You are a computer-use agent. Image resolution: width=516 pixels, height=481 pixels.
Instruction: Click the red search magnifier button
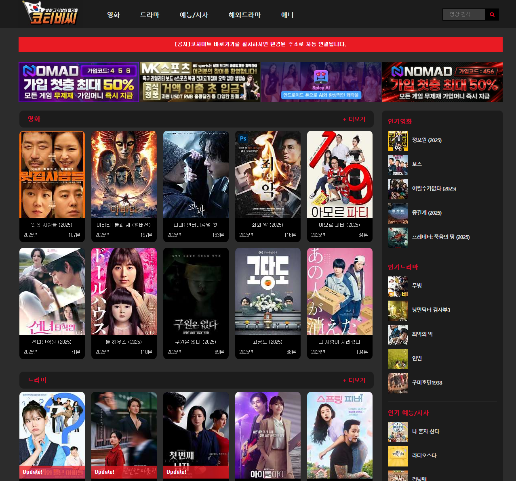click(492, 15)
